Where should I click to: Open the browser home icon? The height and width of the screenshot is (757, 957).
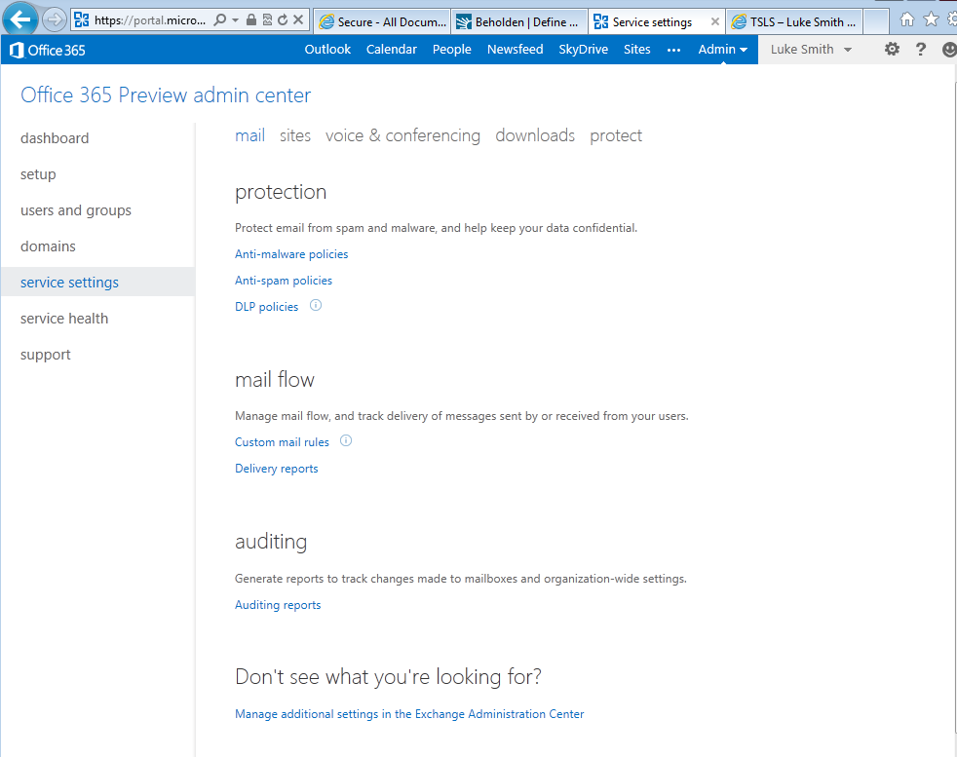[907, 19]
